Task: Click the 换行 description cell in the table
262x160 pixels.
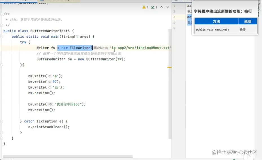Action: coord(243,30)
